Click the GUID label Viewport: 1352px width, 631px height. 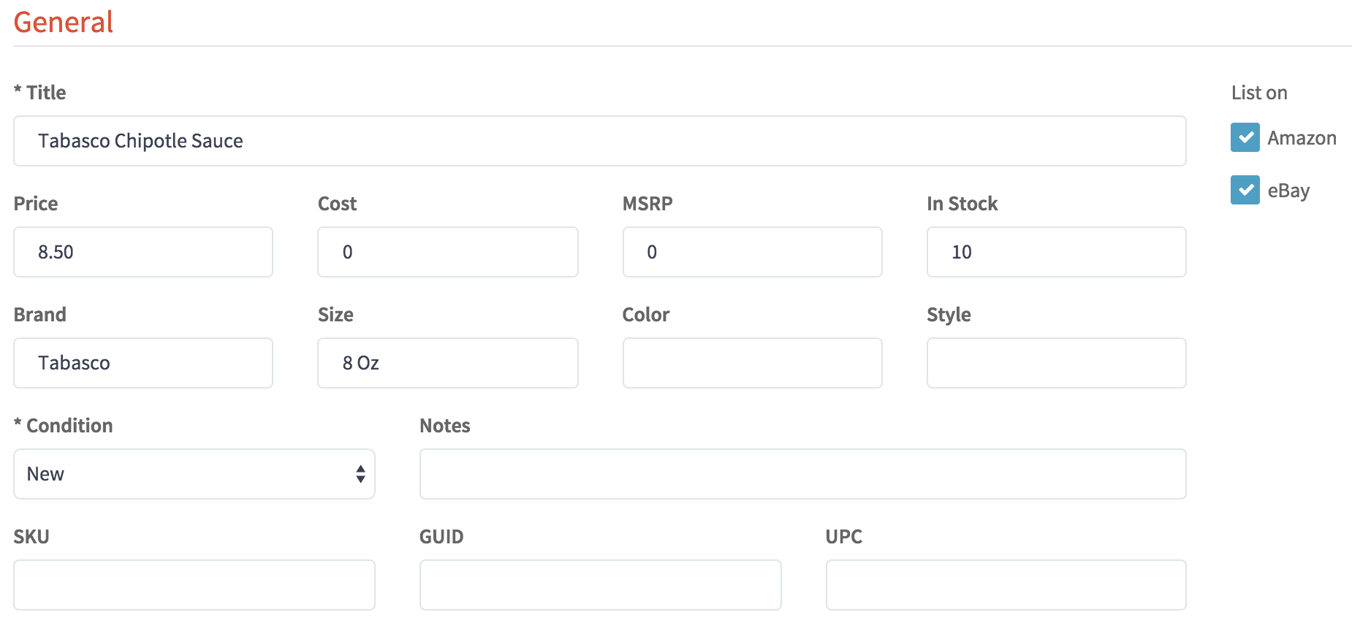coord(441,537)
